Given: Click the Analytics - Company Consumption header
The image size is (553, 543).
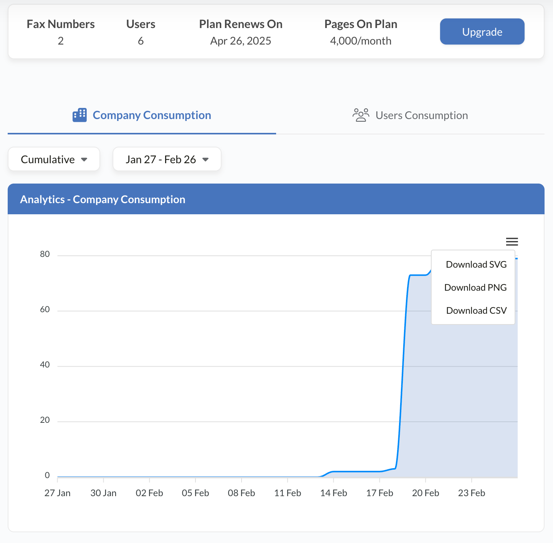Looking at the screenshot, I should pos(103,200).
